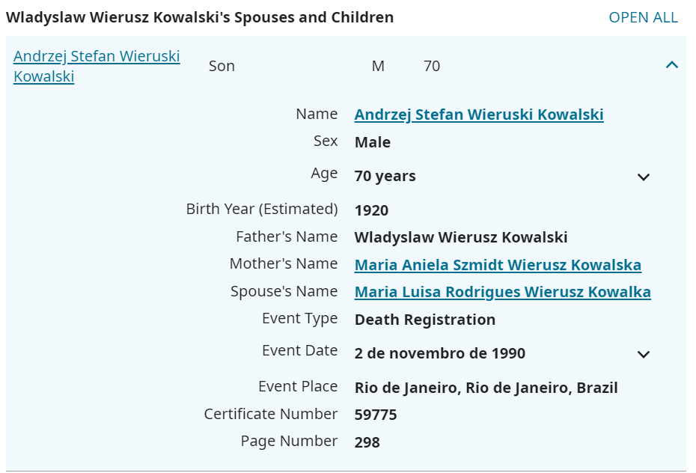Click Rio de Janeiro event place text

(486, 388)
